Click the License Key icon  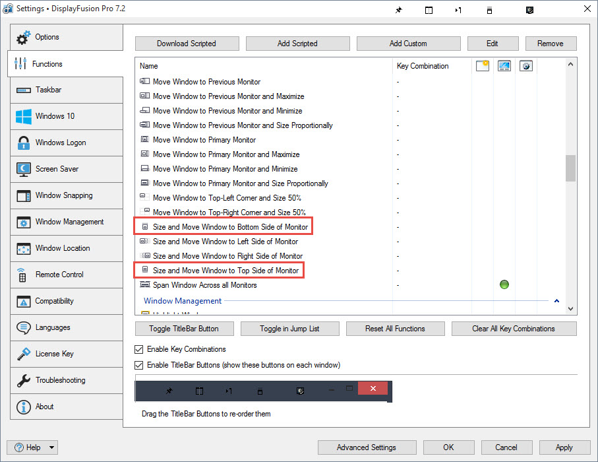click(24, 354)
